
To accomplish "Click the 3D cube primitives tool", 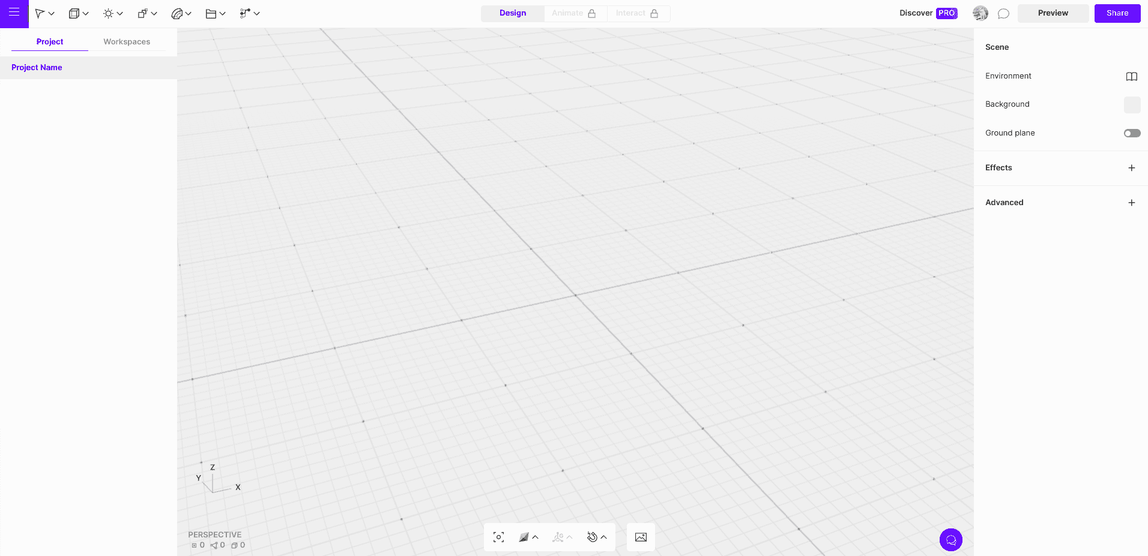I will pyautogui.click(x=74, y=13).
